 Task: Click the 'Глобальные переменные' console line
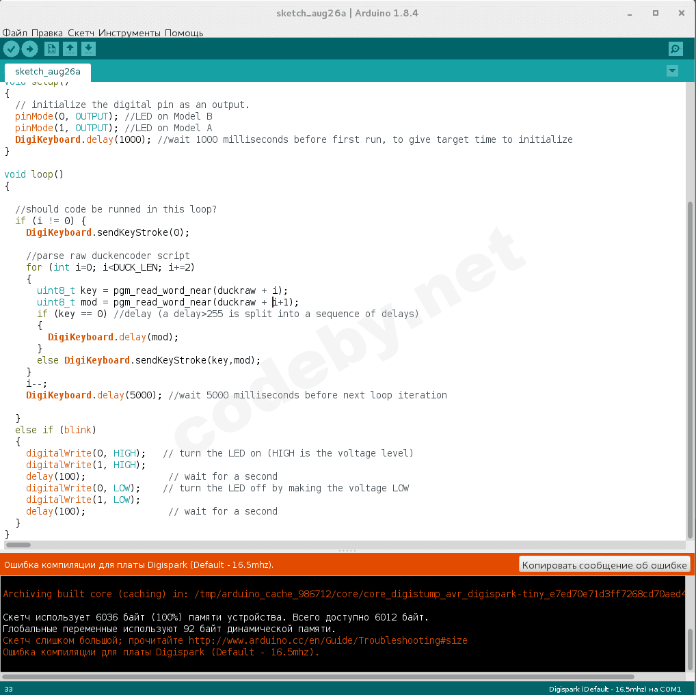pos(169,629)
